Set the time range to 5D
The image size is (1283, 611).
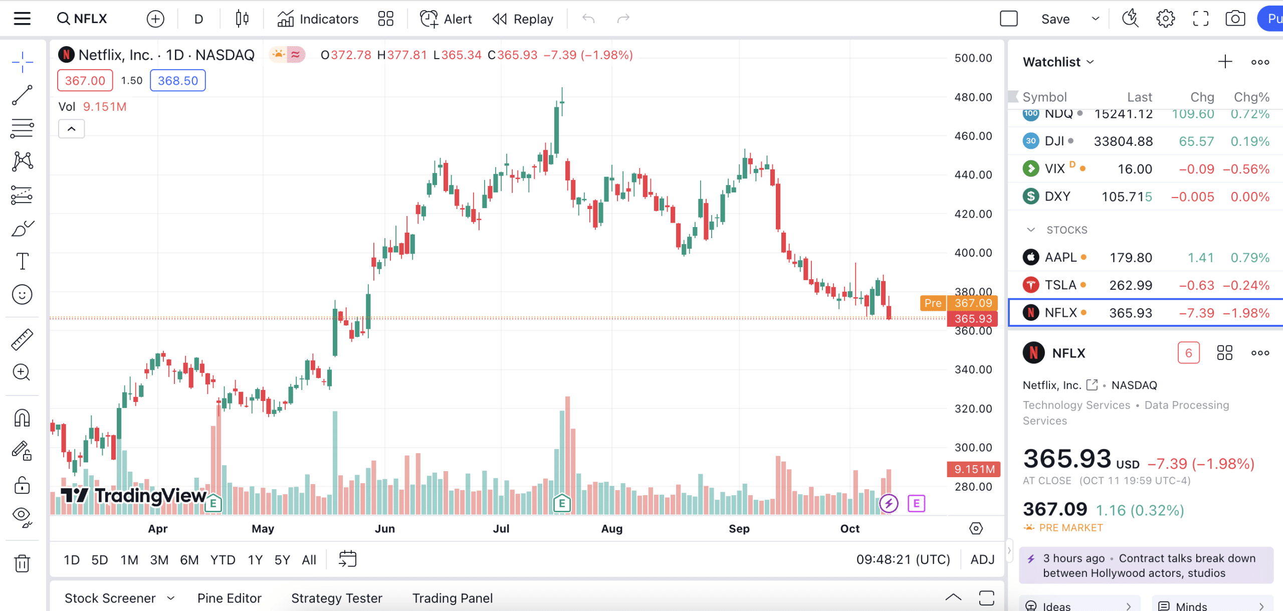coord(100,559)
